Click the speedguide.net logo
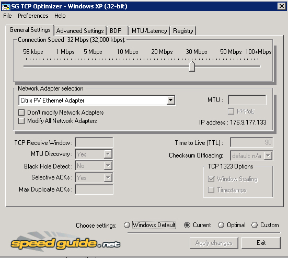The image size is (288, 258). pyautogui.click(x=65, y=242)
